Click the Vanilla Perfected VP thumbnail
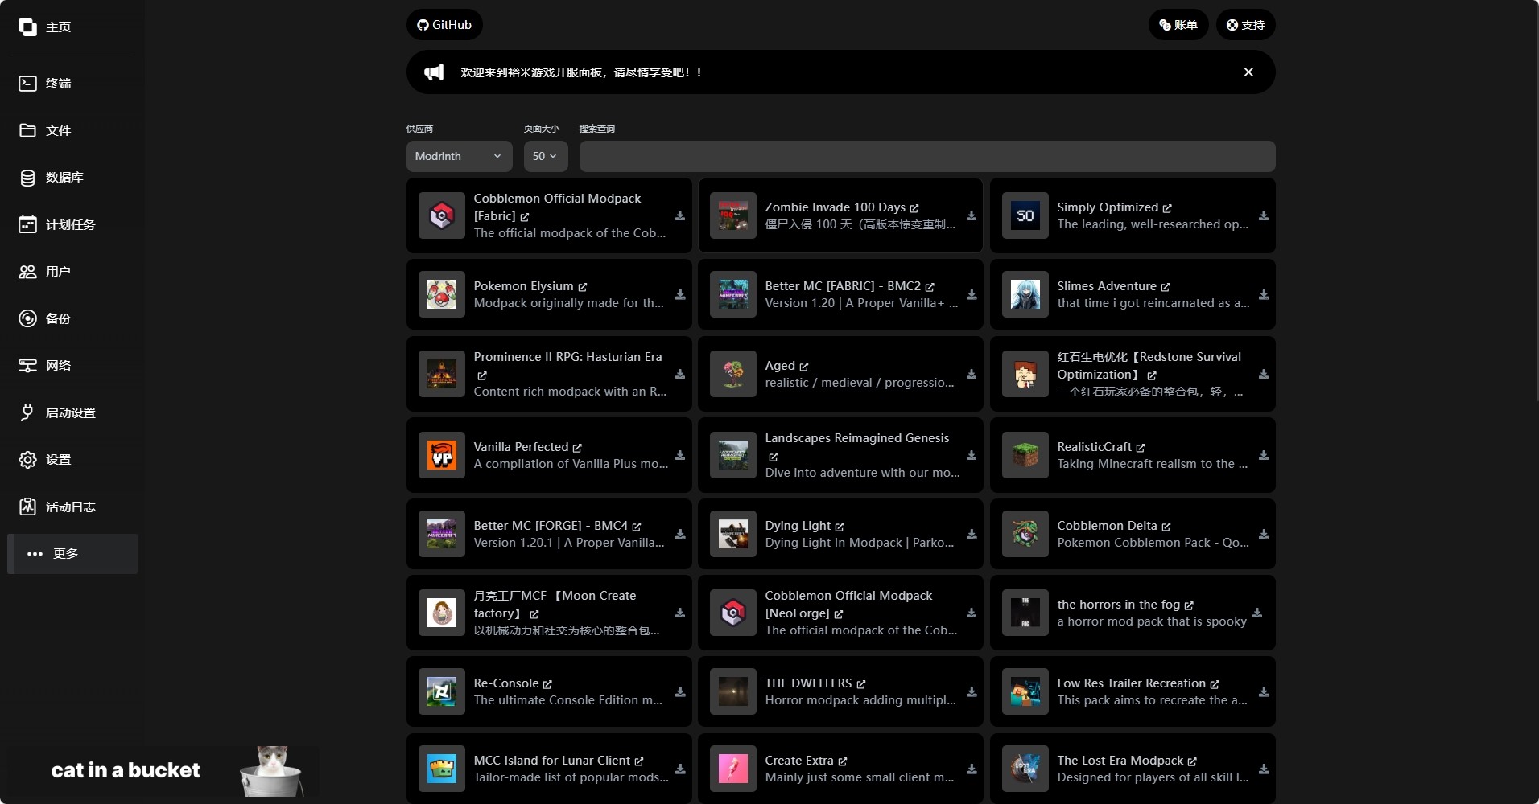This screenshot has height=804, width=1539. 442,455
